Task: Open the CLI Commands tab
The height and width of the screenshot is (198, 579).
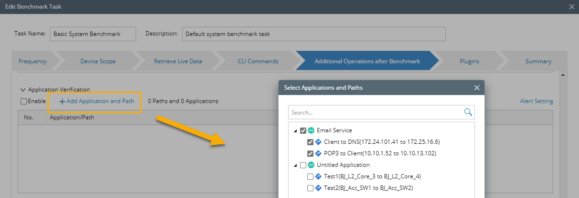Action: point(257,61)
